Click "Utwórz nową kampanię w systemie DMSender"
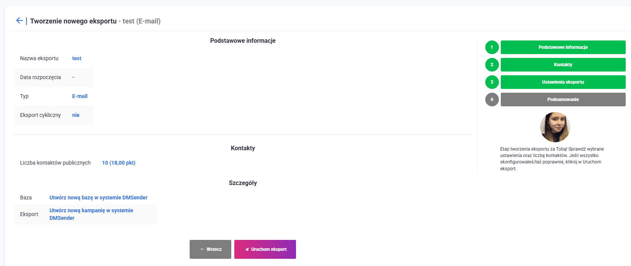The width and height of the screenshot is (631, 266). (x=91, y=210)
